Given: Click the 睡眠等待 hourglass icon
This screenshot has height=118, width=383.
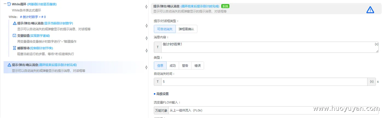Looking at the screenshot, I should click(15, 48).
